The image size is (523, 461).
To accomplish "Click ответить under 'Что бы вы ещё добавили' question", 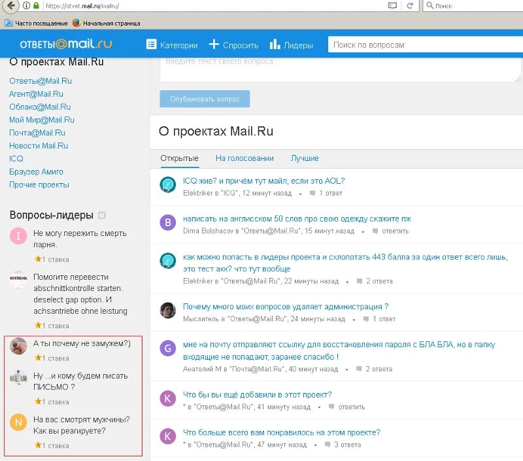I will click(352, 407).
